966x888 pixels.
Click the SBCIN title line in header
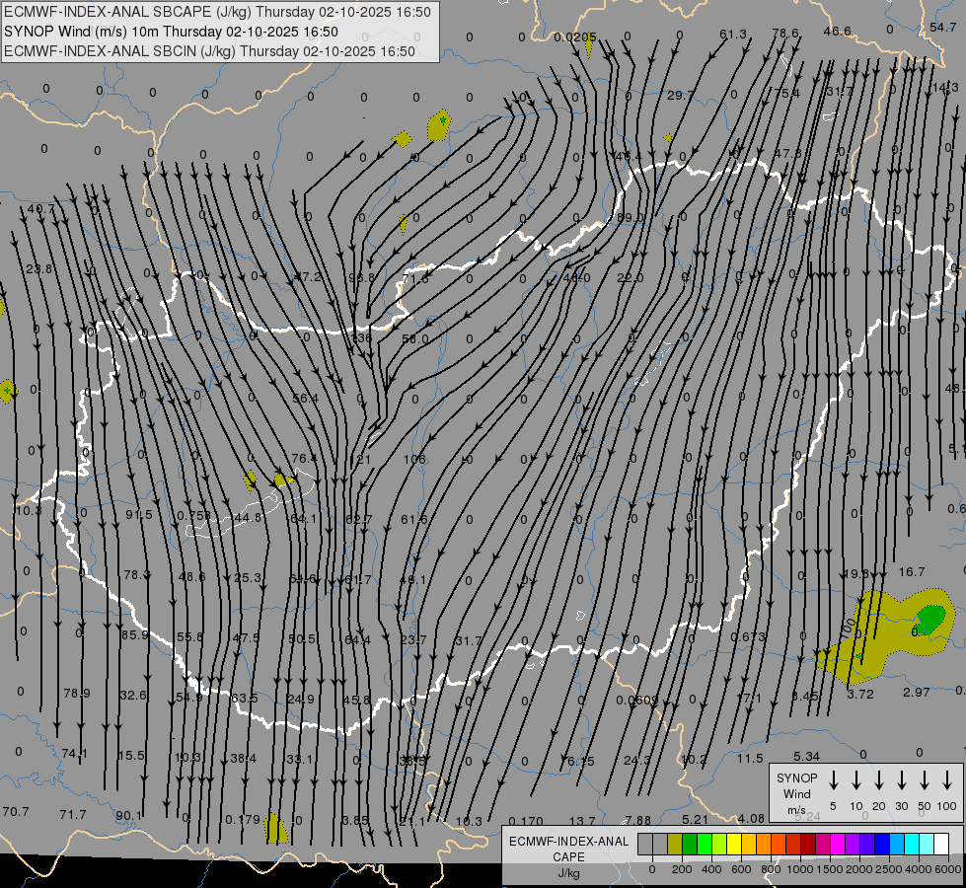(x=209, y=51)
